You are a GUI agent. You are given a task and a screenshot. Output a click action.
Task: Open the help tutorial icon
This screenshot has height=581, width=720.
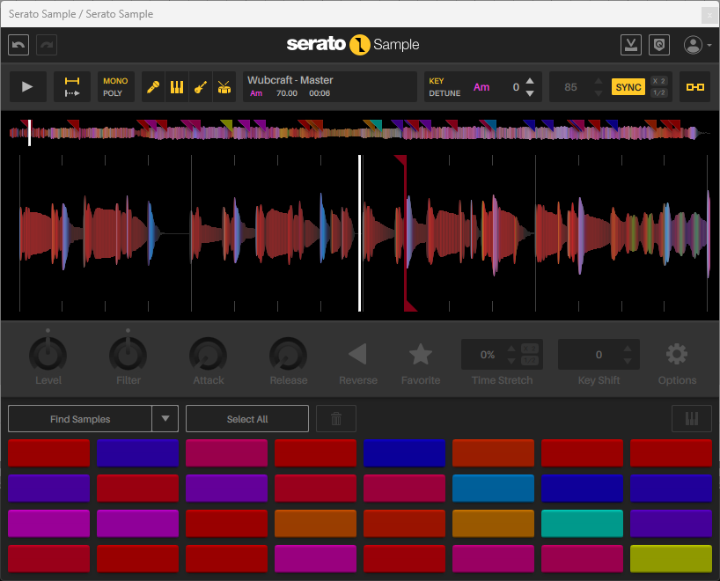[x=659, y=45]
